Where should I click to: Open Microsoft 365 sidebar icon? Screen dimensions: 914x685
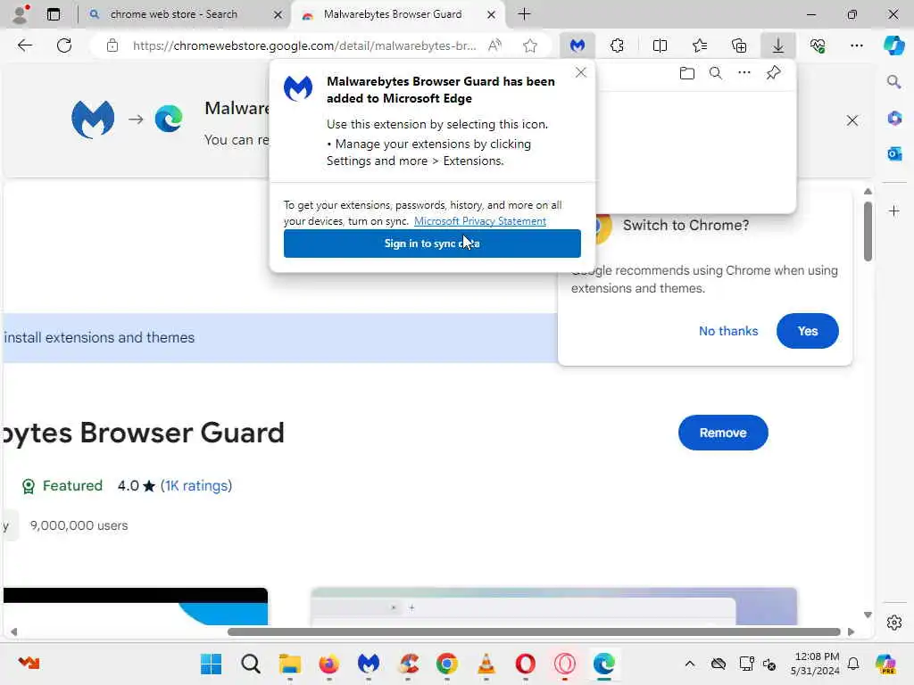coord(894,118)
